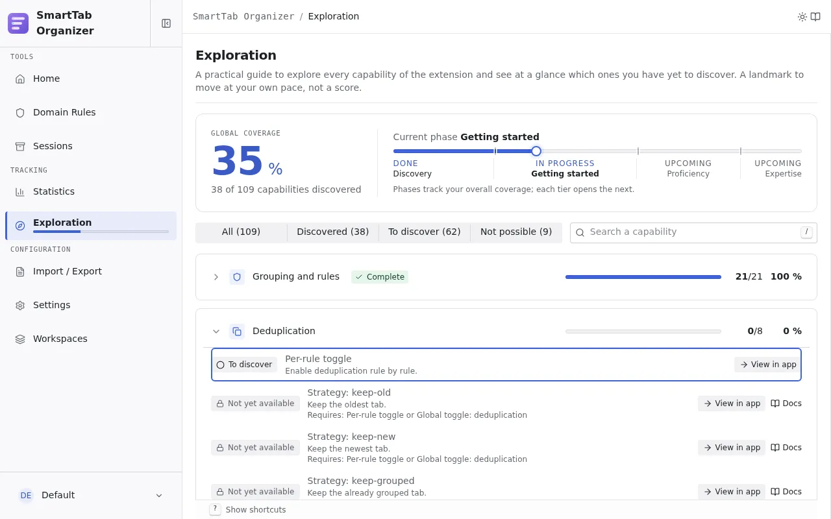Screen dimensions: 831x519
Task: Click the Discovery done phase label
Action: pyautogui.click(x=412, y=174)
